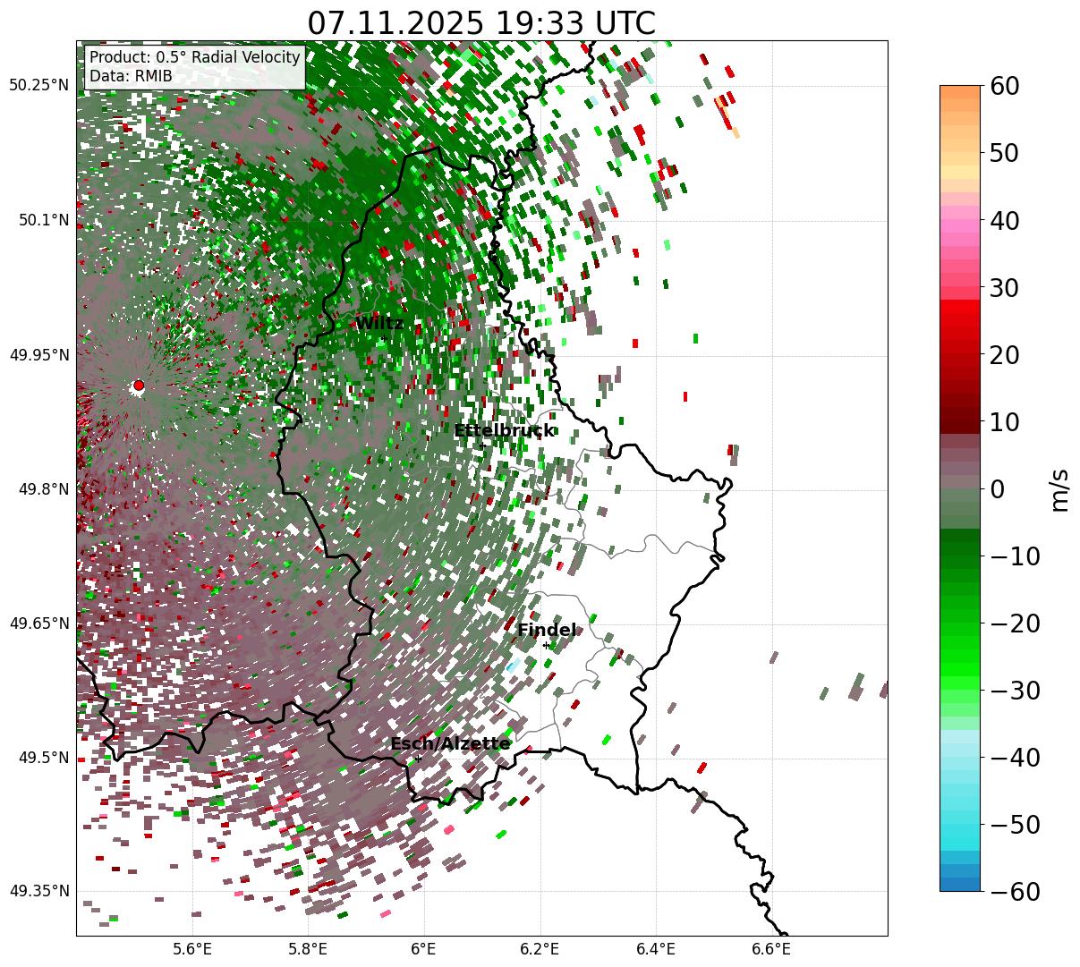Click the 6.2°E longitude tick label

tap(540, 948)
